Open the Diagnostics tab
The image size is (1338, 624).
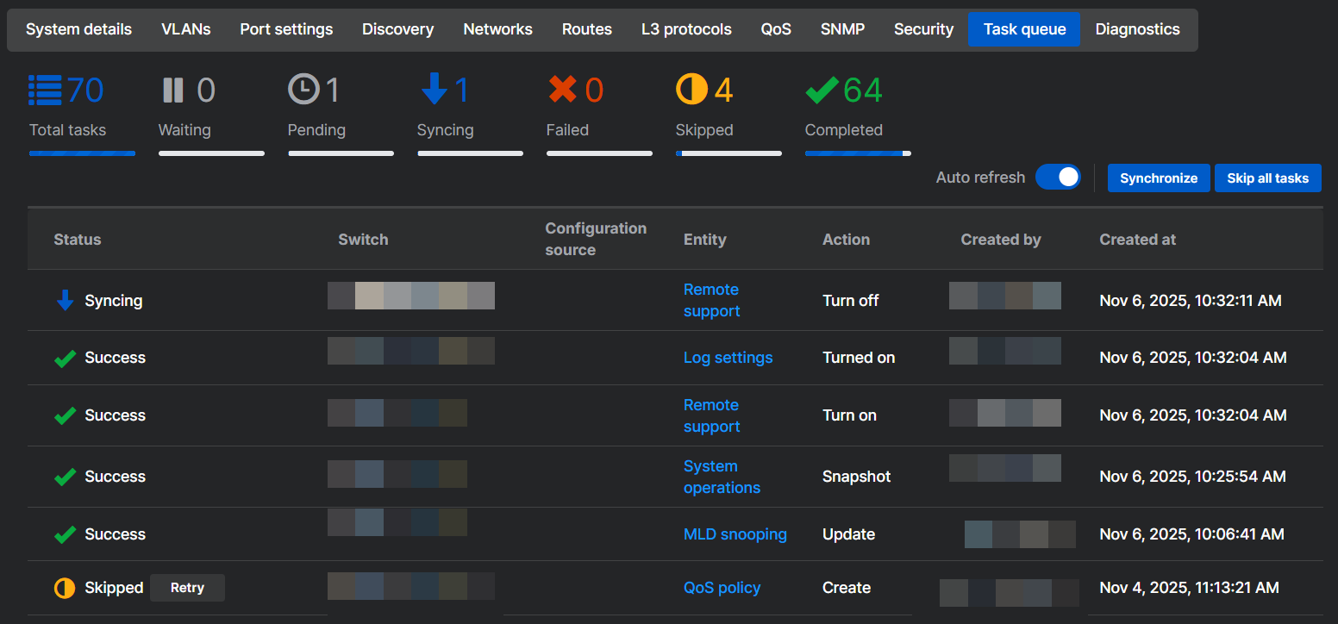point(1137,29)
